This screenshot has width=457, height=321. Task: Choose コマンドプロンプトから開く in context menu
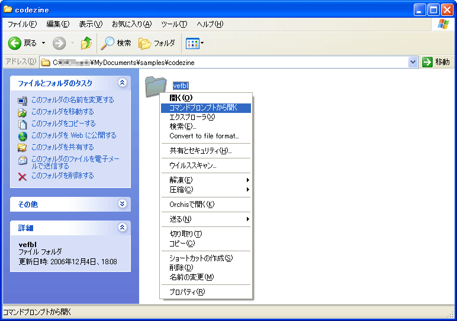206,108
